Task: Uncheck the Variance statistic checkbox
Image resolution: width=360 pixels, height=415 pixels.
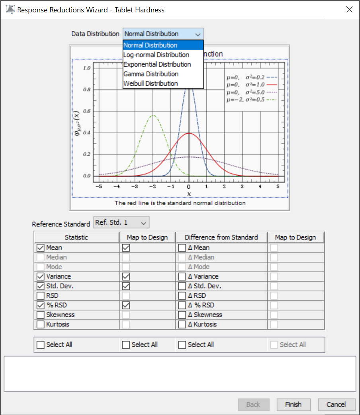Action: click(40, 277)
